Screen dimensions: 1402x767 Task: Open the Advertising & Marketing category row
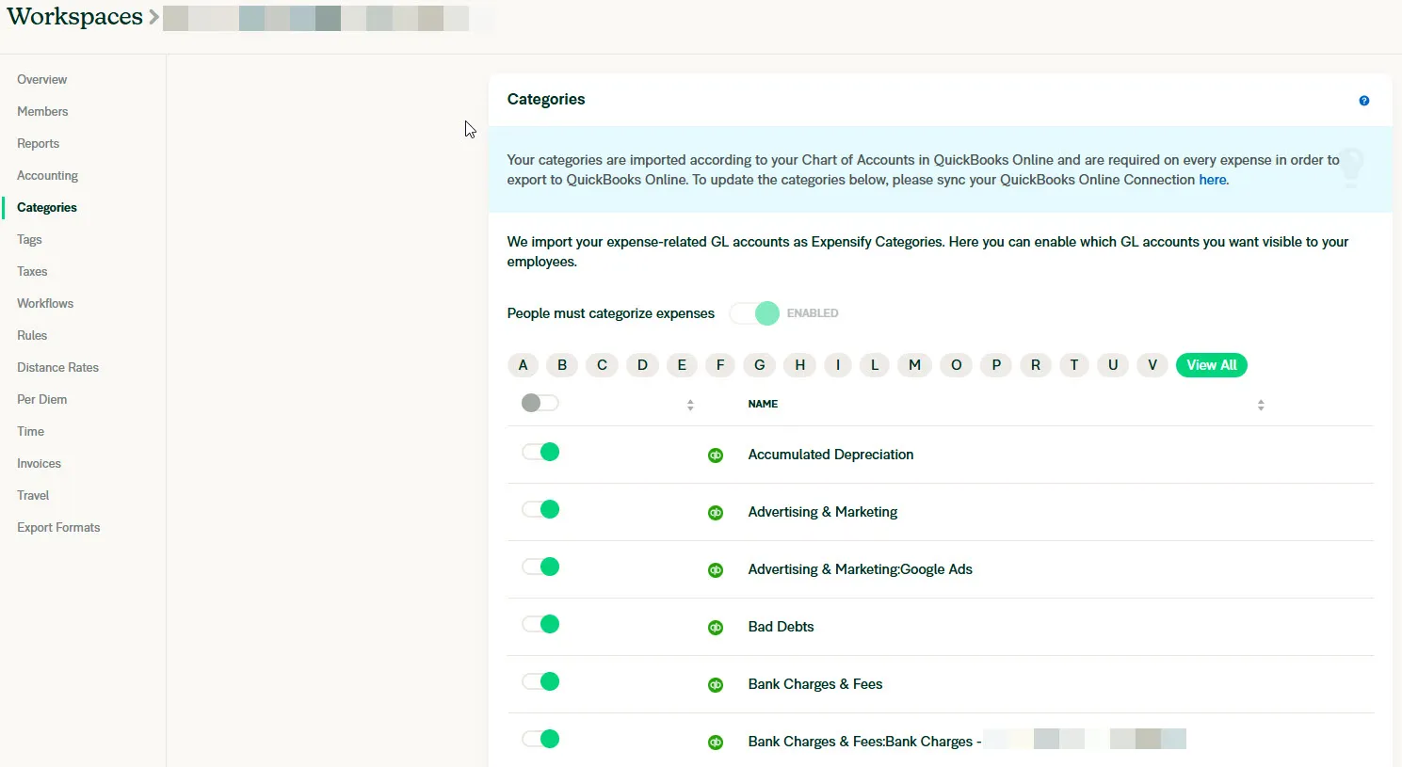point(822,512)
